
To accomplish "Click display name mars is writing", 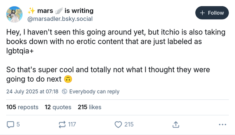I will pyautogui.click(x=61, y=11).
